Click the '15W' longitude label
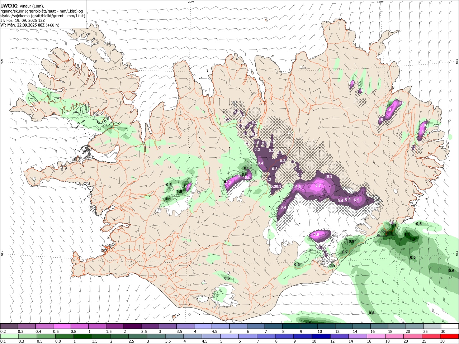 pos(380,2)
